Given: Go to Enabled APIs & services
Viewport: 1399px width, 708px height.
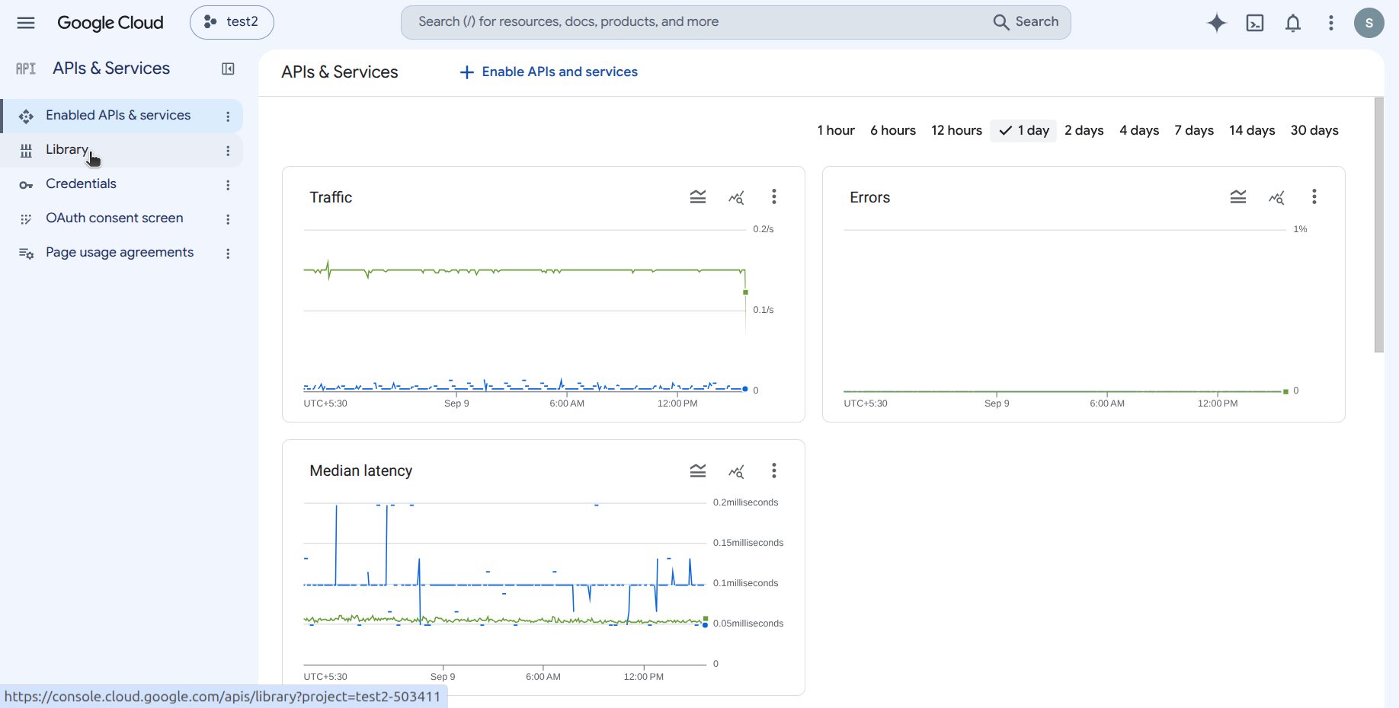Looking at the screenshot, I should (122, 116).
